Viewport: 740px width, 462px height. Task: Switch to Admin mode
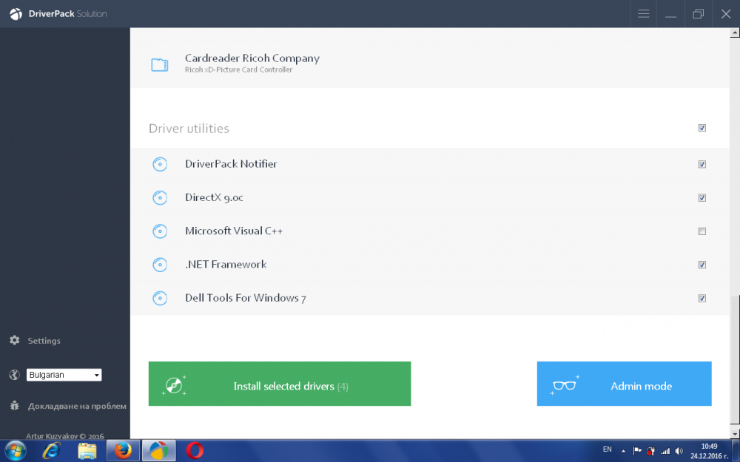624,384
